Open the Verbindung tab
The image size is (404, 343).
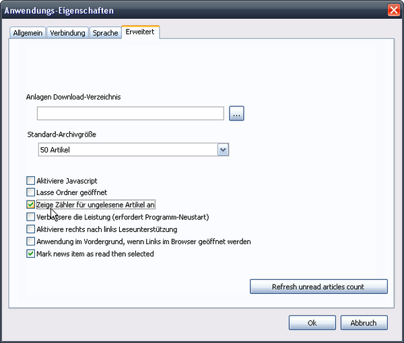click(67, 33)
